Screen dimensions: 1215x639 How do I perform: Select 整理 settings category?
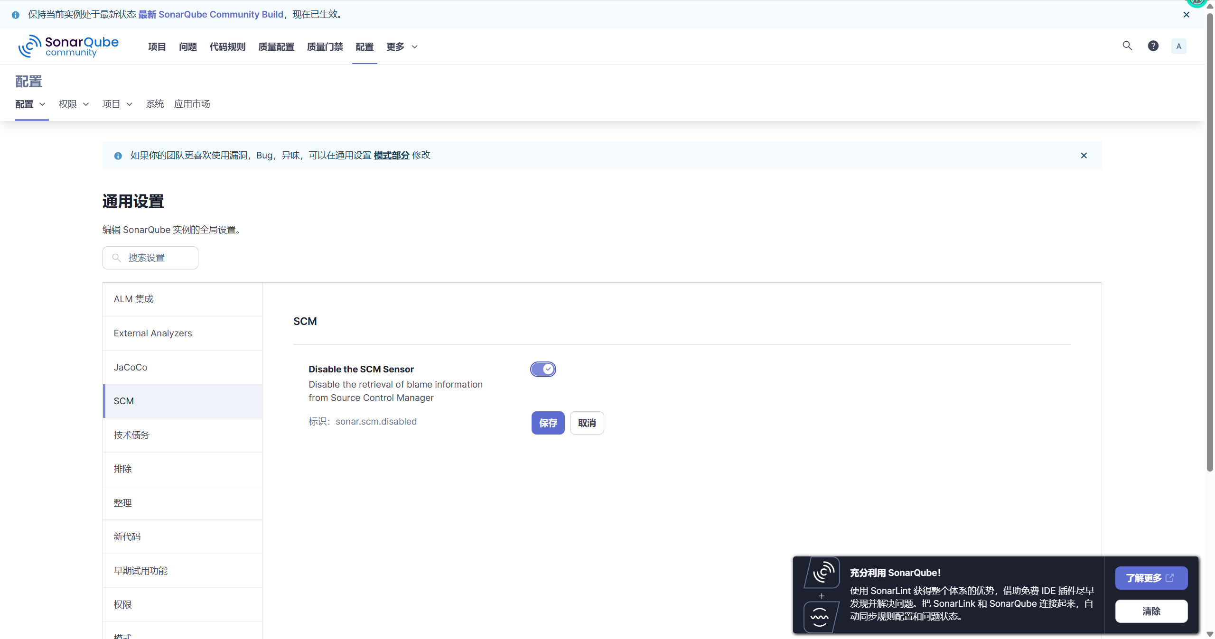click(182, 503)
